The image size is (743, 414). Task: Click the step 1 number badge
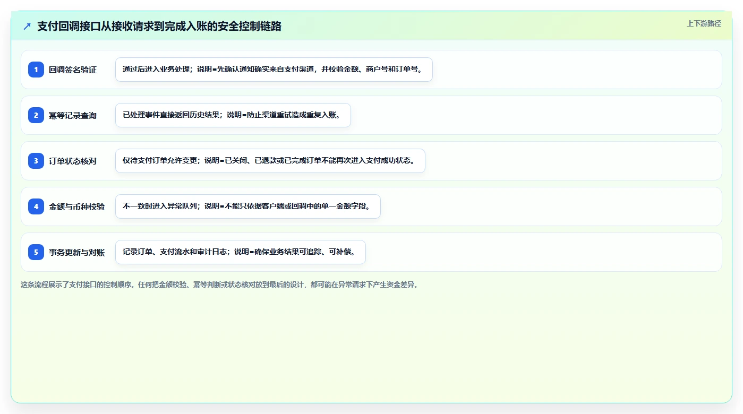(x=36, y=70)
